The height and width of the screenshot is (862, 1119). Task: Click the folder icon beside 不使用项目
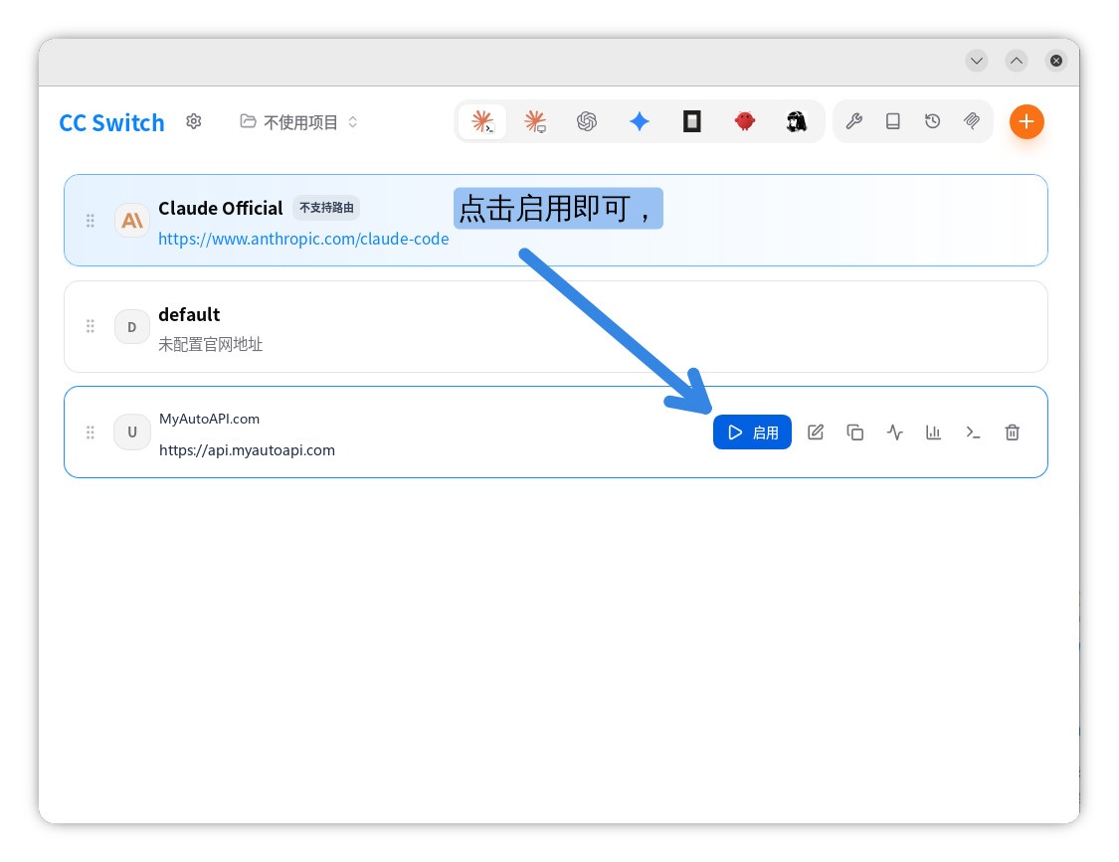click(248, 121)
